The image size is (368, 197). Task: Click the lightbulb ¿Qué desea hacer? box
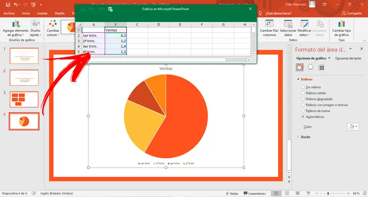click(276, 13)
